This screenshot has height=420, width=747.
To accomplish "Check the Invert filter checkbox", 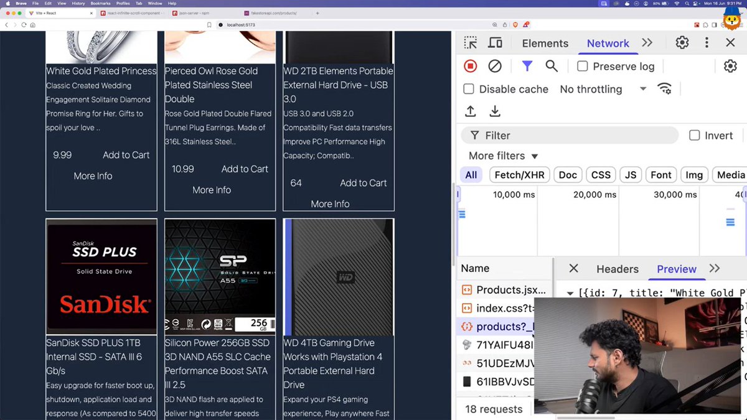I will 695,135.
